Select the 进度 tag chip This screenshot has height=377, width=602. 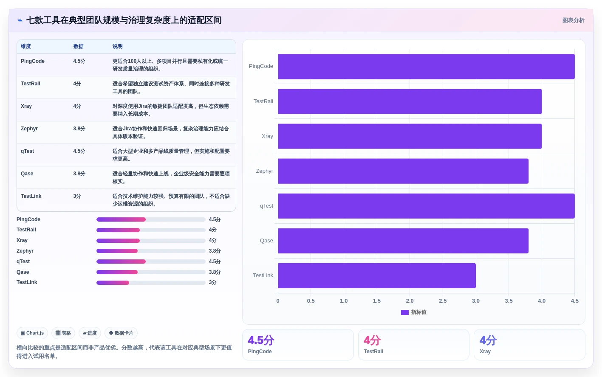click(x=90, y=333)
